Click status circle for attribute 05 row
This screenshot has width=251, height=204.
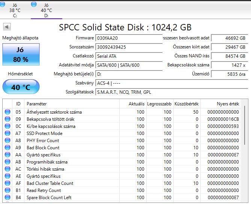8,112
